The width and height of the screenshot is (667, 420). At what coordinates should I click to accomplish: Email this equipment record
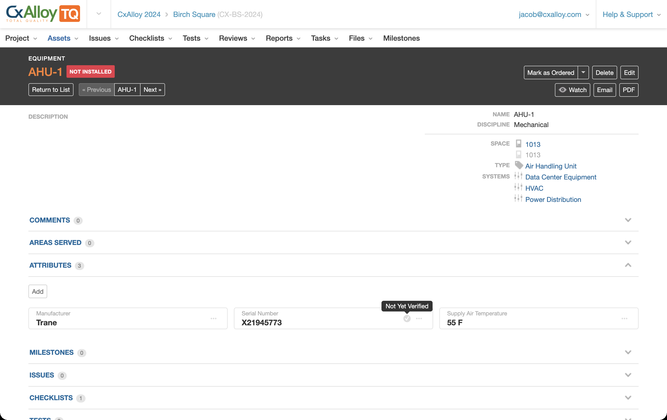coord(605,90)
